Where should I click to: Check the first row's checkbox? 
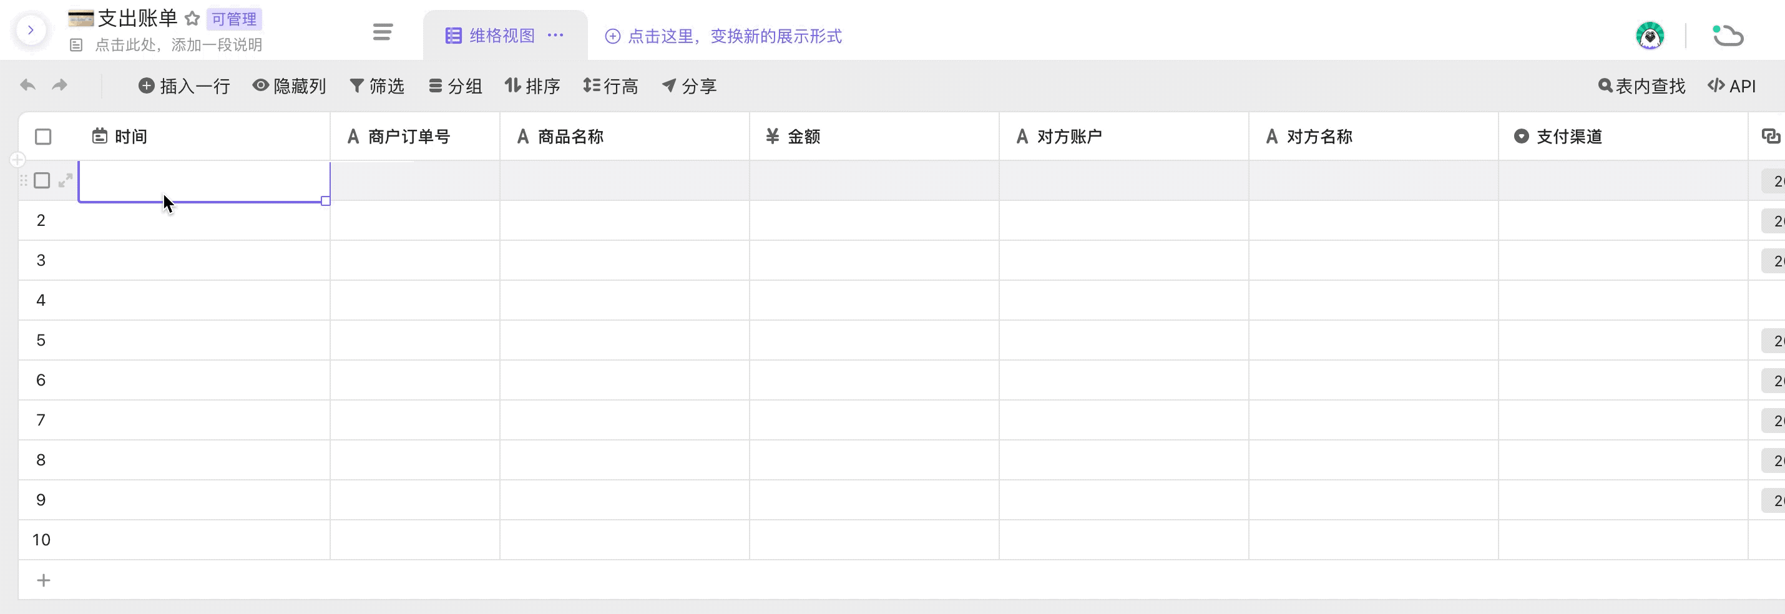click(42, 181)
